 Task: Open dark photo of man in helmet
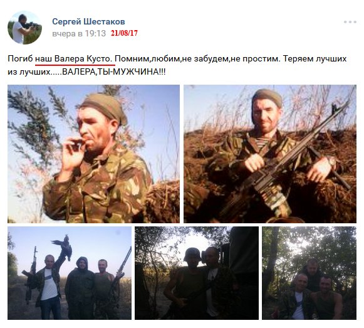click(x=197, y=273)
